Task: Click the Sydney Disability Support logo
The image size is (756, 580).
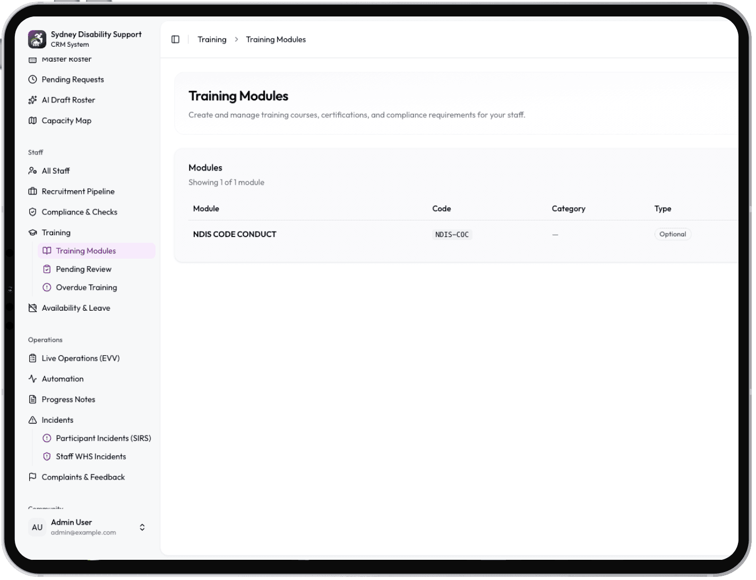Action: pos(37,39)
